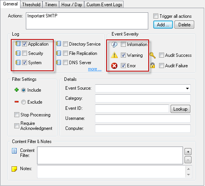Tick the Stop Processing checkbox
Image resolution: width=205 pixels, height=186 pixels.
point(17,115)
